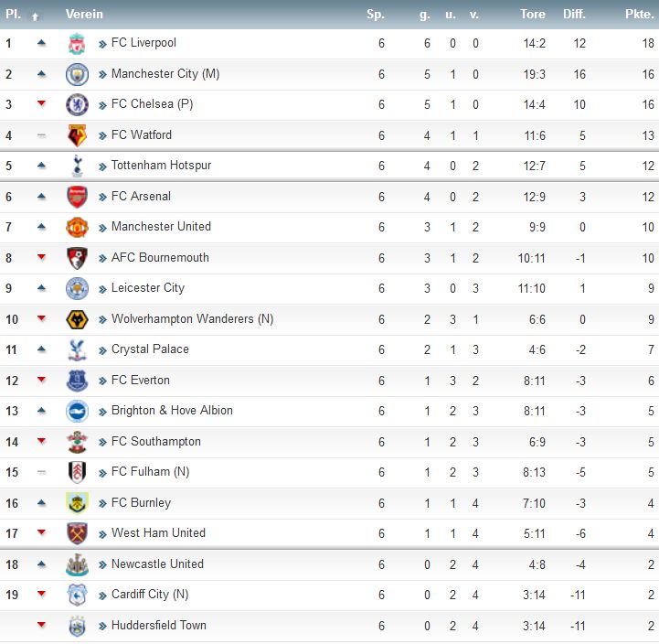The image size is (659, 644).
Task: Sort by the Tore column header
Action: coord(533,14)
